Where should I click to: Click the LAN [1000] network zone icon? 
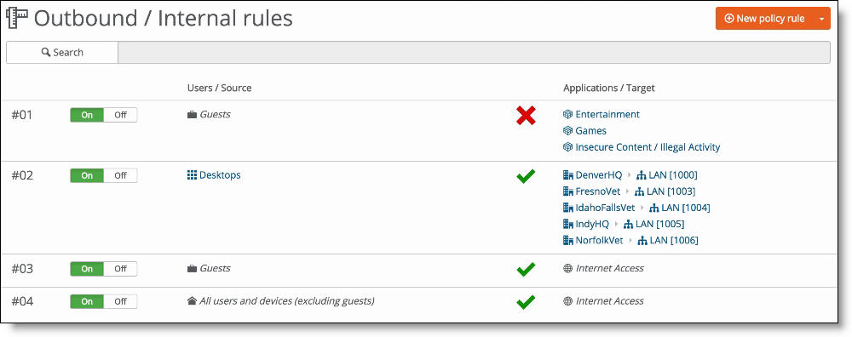(642, 175)
